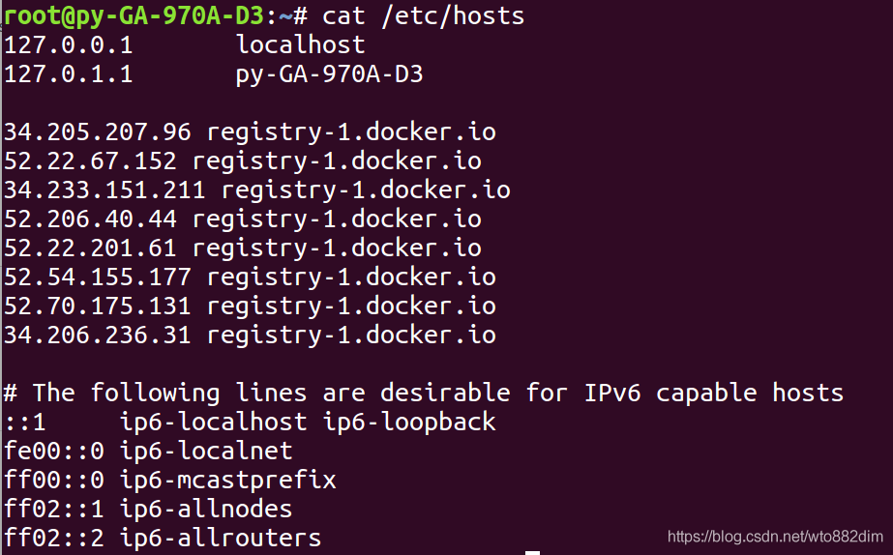The width and height of the screenshot is (893, 555).
Task: Click IP address 52.206.40.44
Action: (x=90, y=219)
